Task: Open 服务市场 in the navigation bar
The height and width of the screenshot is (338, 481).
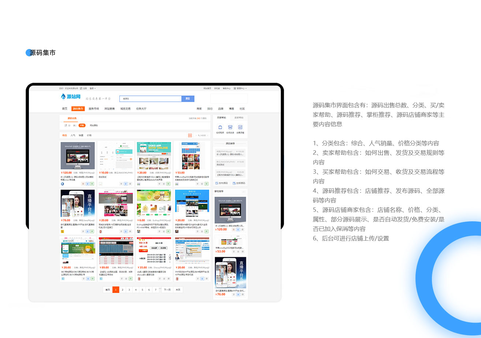Action: pos(94,109)
